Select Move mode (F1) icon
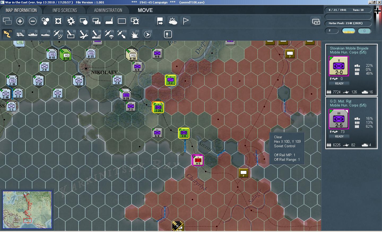The width and height of the screenshot is (382, 232). click(x=7, y=34)
